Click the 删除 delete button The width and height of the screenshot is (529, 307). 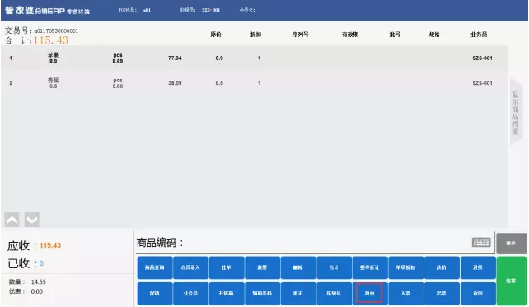coord(298,267)
